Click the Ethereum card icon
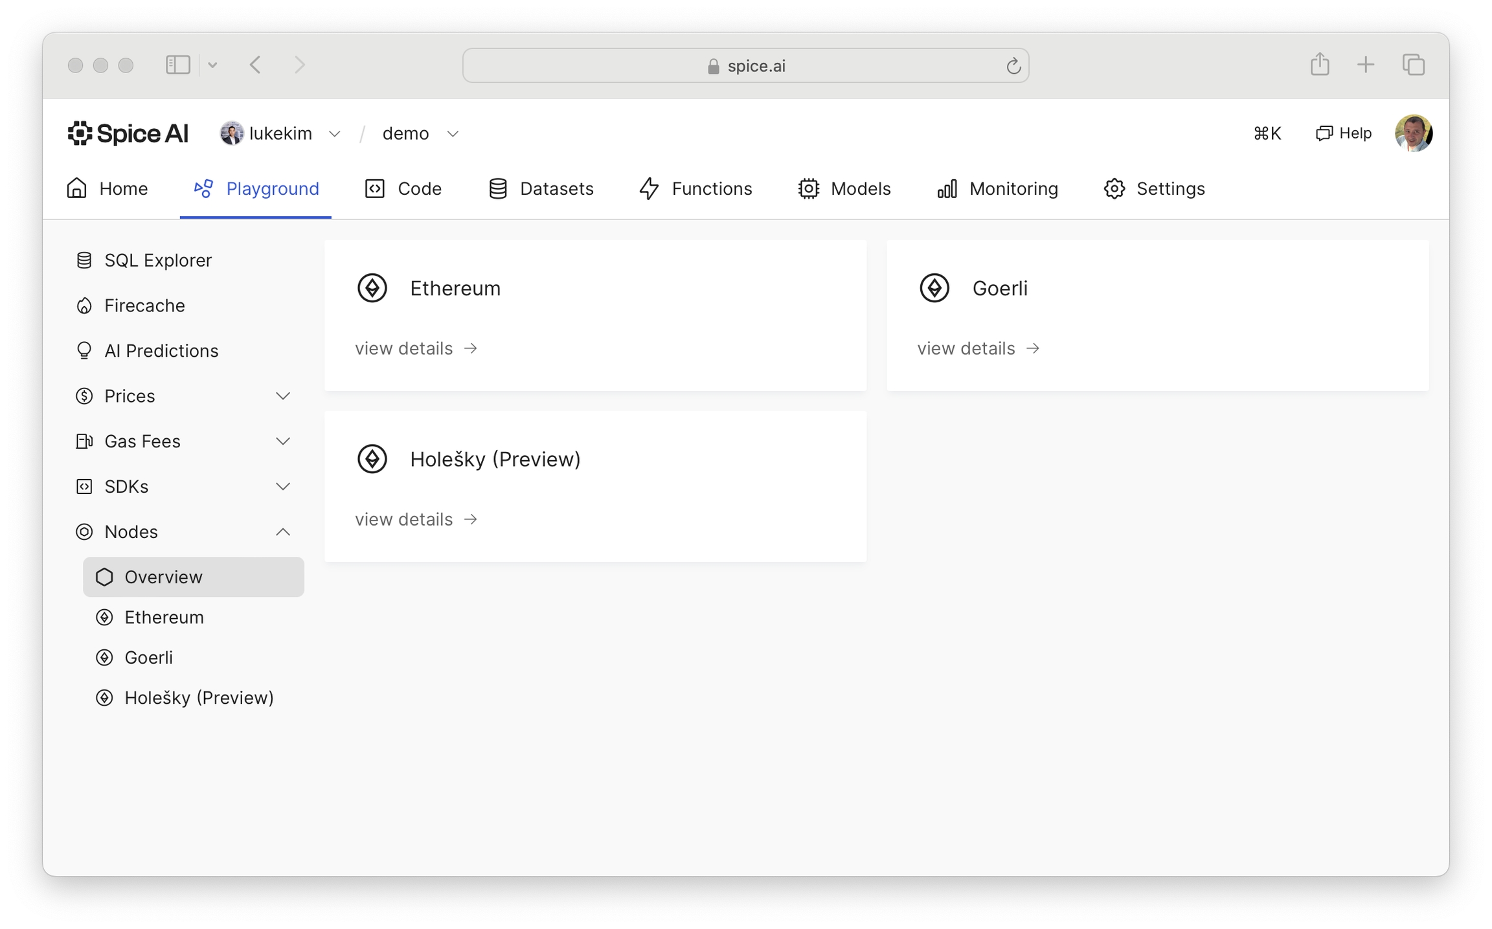Image resolution: width=1492 pixels, height=929 pixels. point(372,288)
